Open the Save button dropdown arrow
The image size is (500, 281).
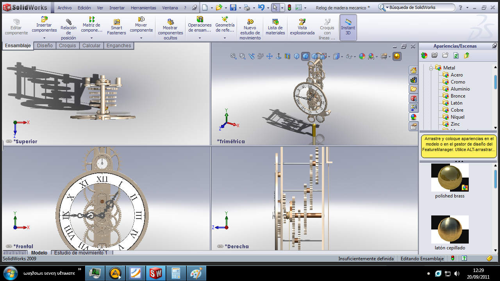(239, 7)
